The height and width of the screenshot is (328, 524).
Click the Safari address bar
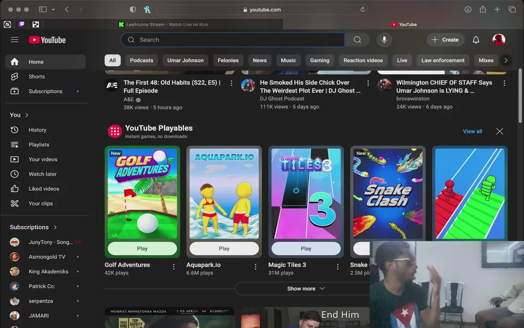coord(262,10)
